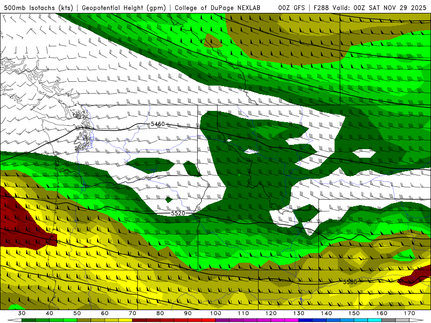Image resolution: width=431 pixels, height=323 pixels.
Task: Click the 80 value on the color scale
Action: pos(160,313)
